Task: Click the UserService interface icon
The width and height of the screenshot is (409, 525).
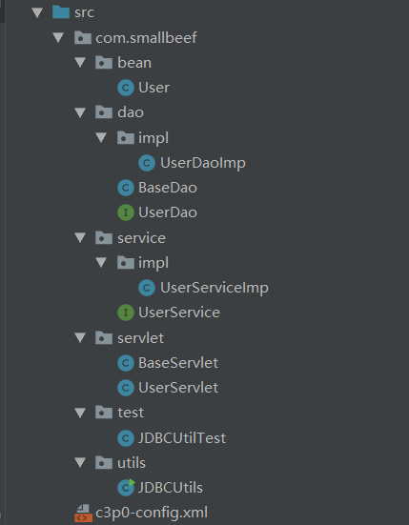Action: pos(126,313)
